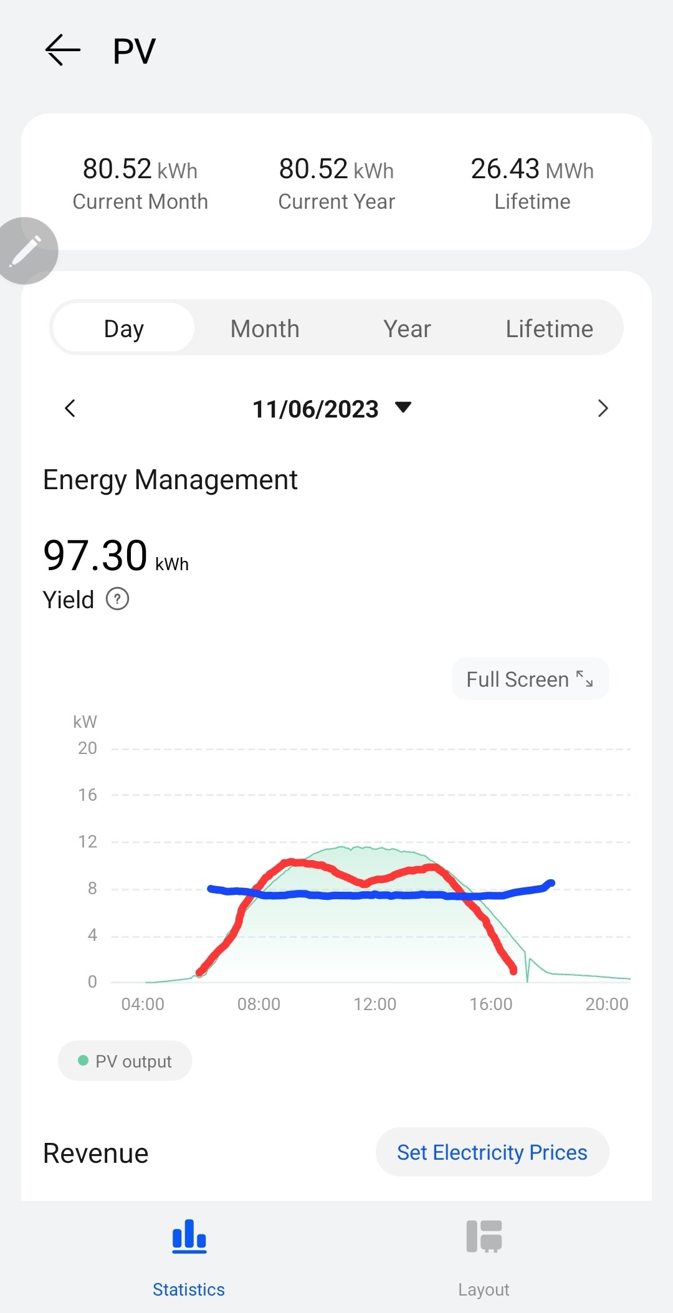The height and width of the screenshot is (1313, 673).
Task: Switch to the Year view
Action: tap(407, 328)
